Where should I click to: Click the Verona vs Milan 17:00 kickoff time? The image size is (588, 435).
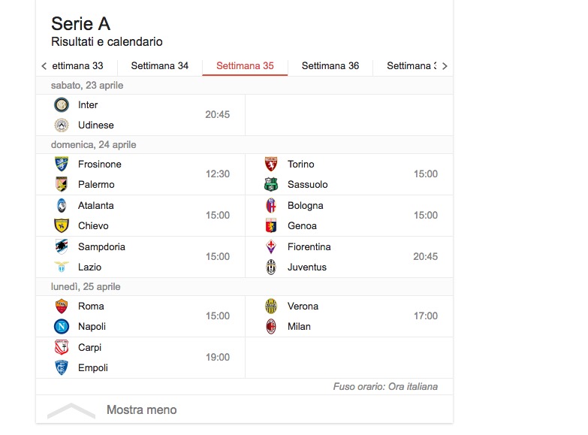coord(425,316)
